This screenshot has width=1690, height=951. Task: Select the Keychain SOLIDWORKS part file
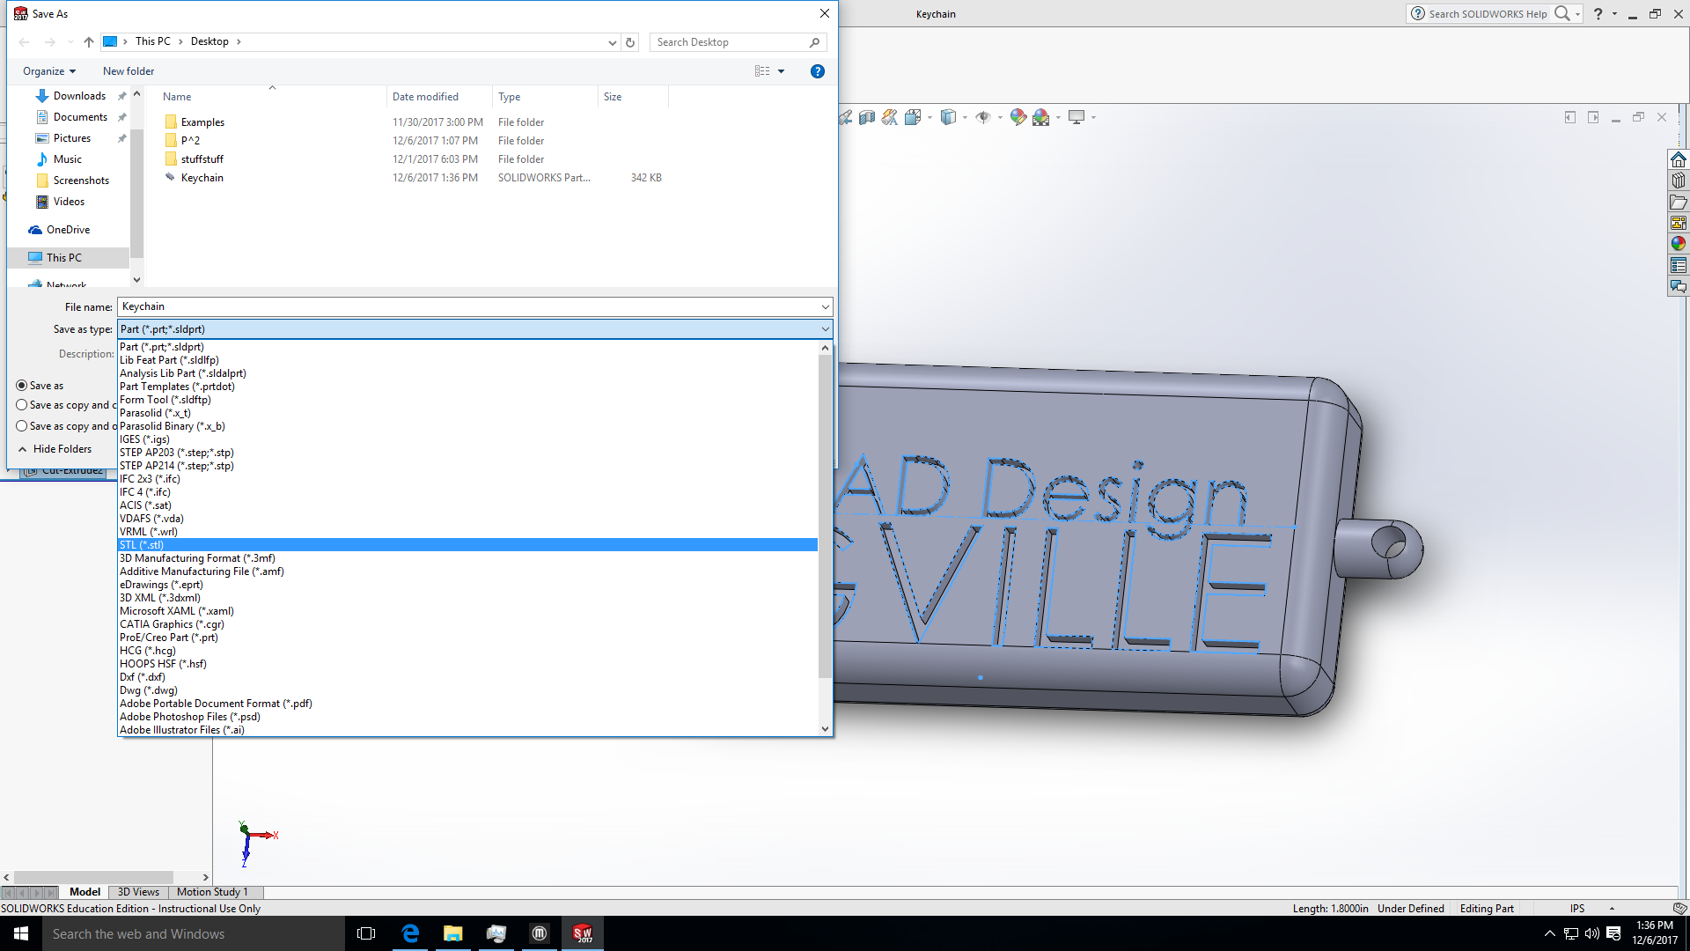201,176
